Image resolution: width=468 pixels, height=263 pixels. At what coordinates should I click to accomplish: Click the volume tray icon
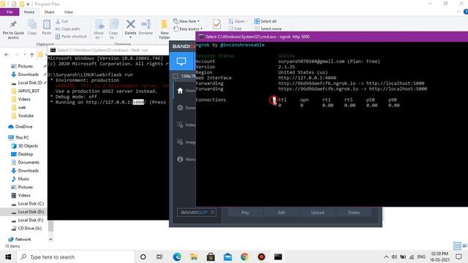(394, 256)
